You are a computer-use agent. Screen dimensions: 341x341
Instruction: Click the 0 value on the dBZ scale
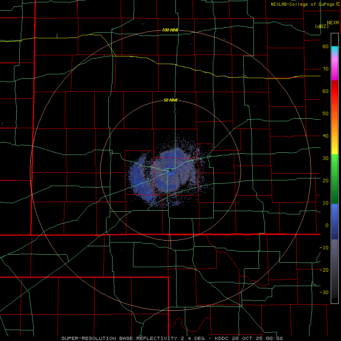pos(327,225)
